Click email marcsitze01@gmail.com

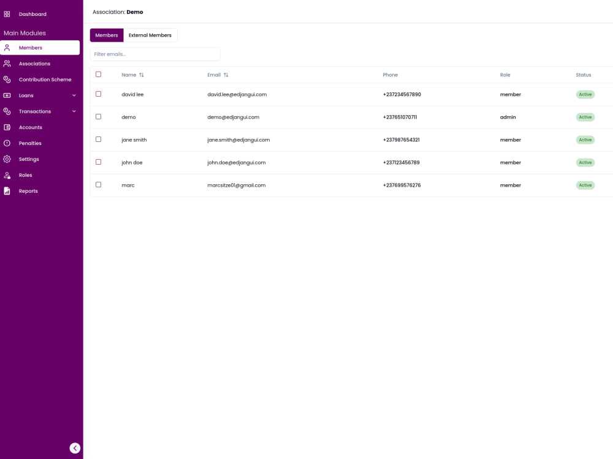[236, 185]
